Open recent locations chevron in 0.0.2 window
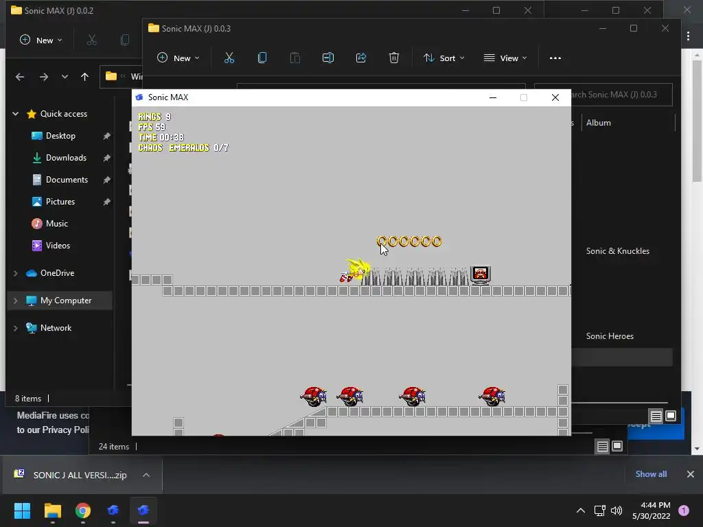 tap(65, 77)
